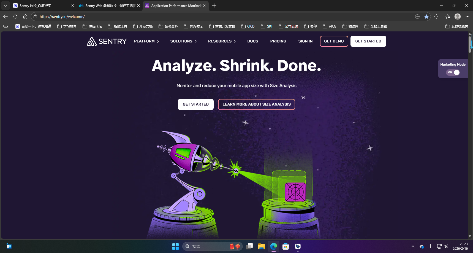This screenshot has width=473, height=253.
Task: Expand PLATFORM navigation menu
Action: click(x=146, y=41)
